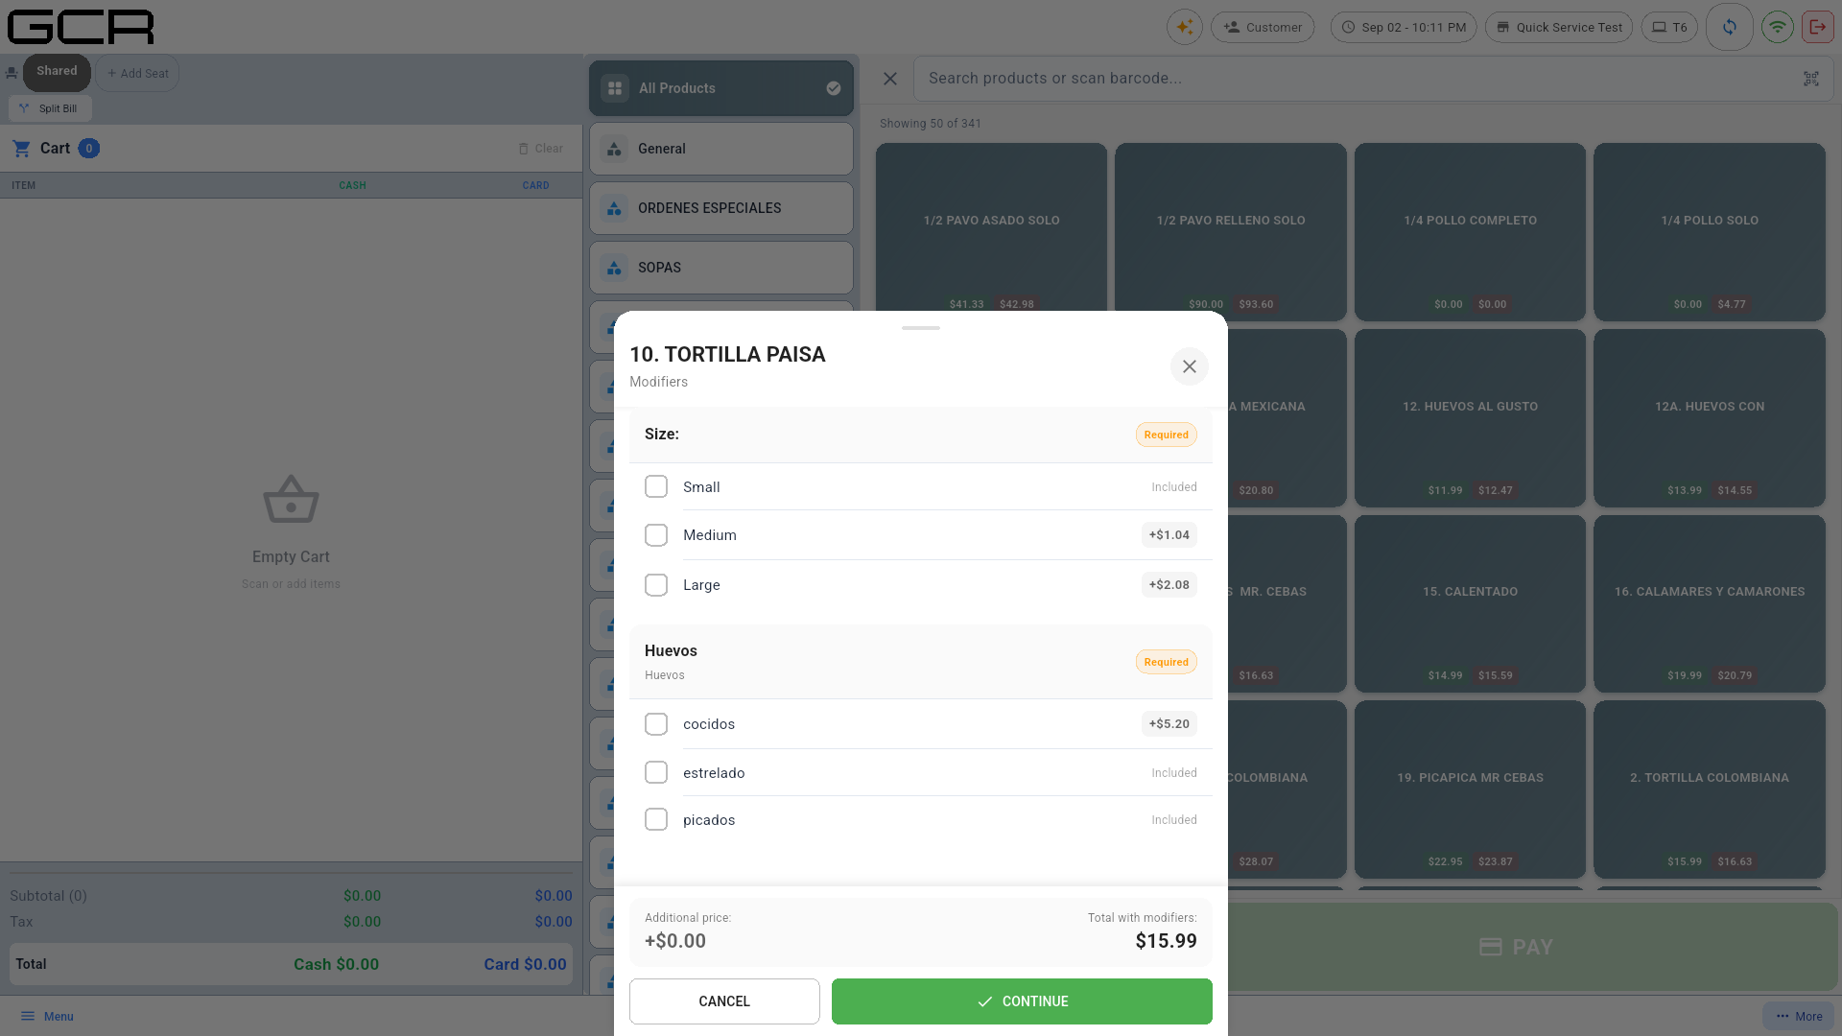Open the General category
Image resolution: width=1842 pixels, height=1036 pixels.
click(x=721, y=149)
